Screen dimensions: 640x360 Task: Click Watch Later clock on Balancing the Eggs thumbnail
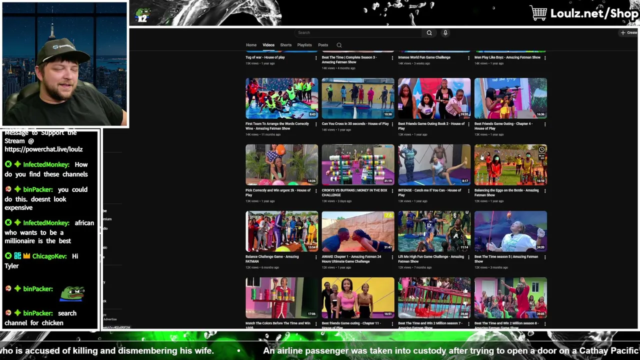[541, 149]
